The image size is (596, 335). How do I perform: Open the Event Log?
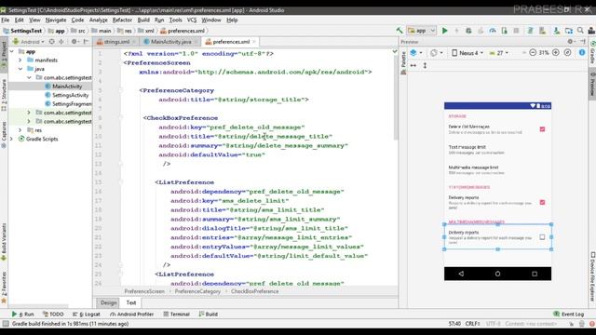pos(568,315)
